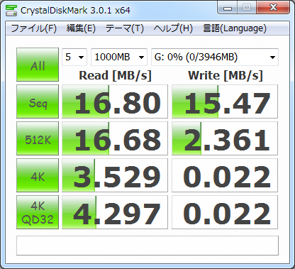
Task: Start the 512K random test
Action: tap(38, 138)
